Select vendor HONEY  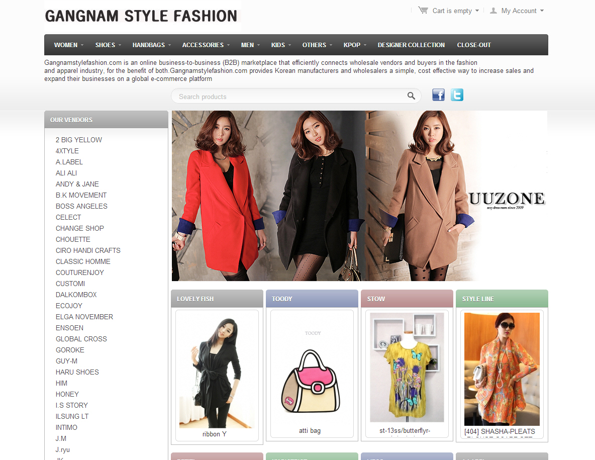coord(67,394)
